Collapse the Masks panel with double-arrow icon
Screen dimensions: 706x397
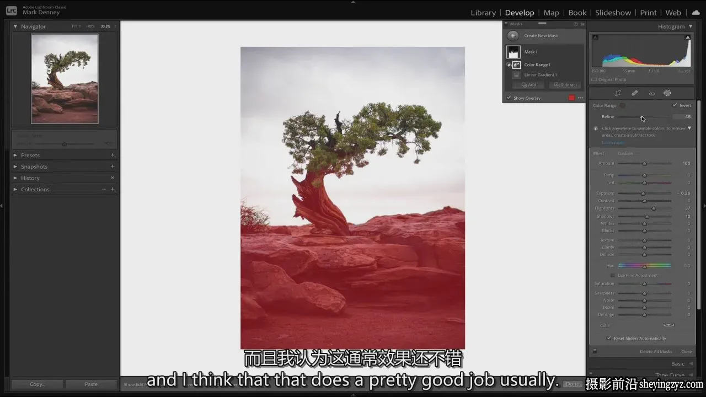click(x=582, y=24)
